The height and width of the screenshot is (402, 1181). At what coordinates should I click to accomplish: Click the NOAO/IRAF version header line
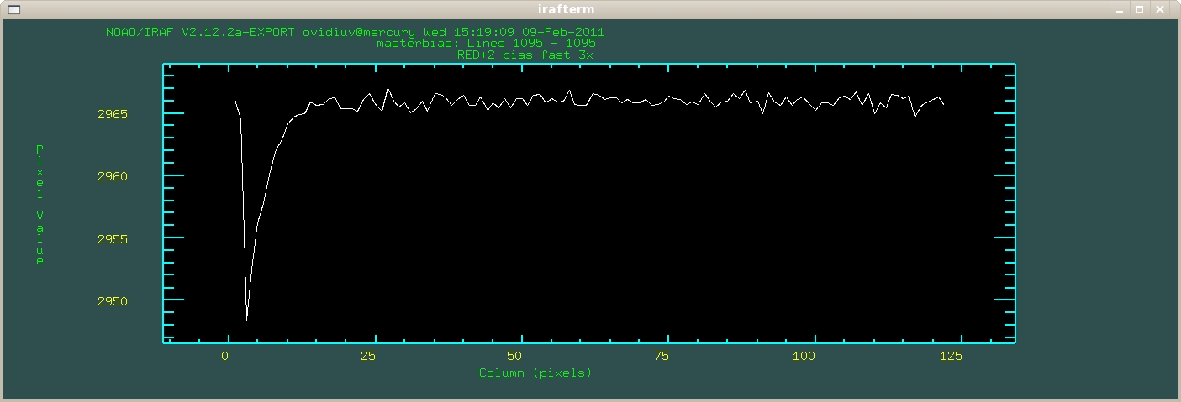[x=354, y=32]
